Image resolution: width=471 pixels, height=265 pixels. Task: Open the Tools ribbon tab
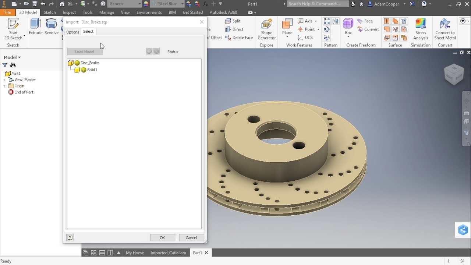(x=88, y=12)
